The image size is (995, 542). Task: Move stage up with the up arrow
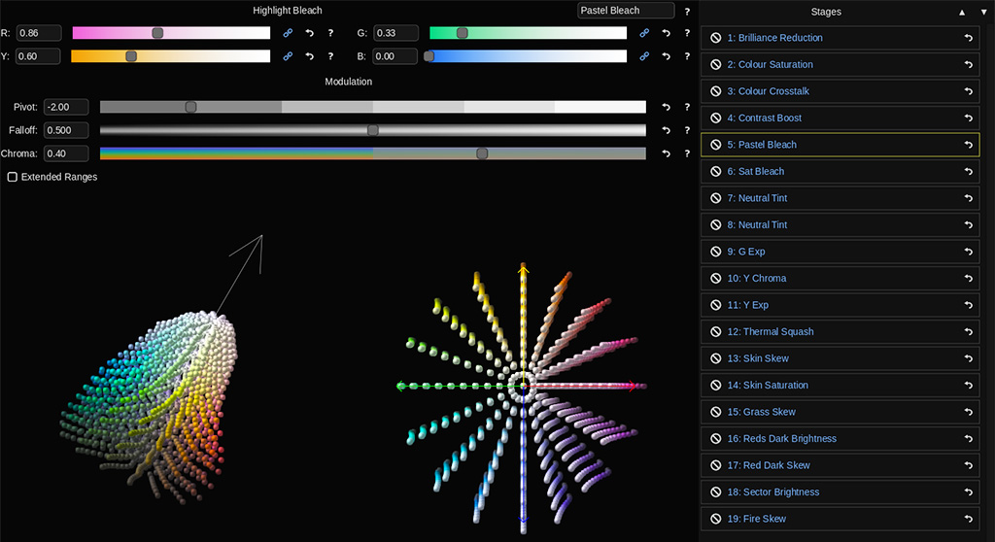pos(962,12)
